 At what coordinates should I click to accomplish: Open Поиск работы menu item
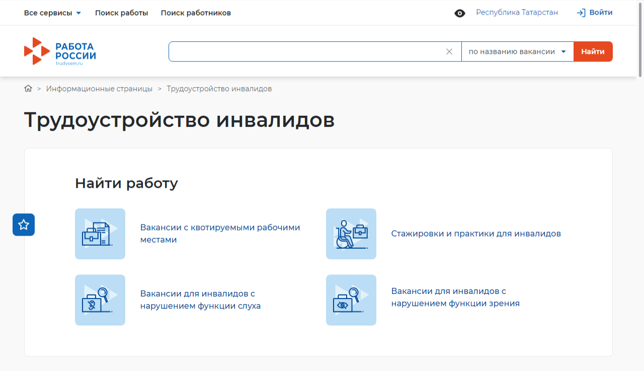(122, 13)
